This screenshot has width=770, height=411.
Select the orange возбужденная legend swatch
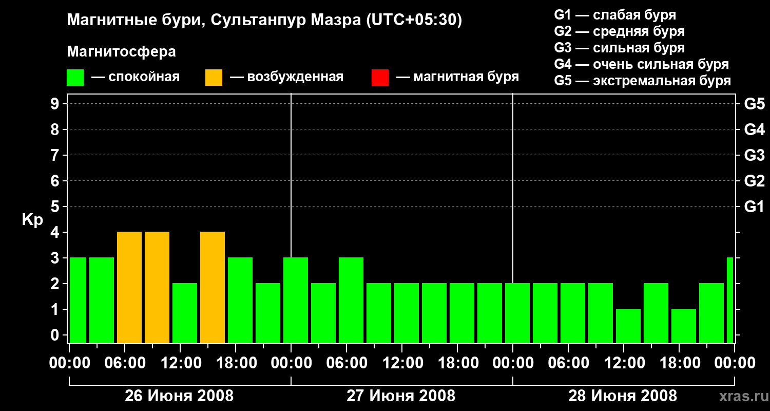coord(214,77)
